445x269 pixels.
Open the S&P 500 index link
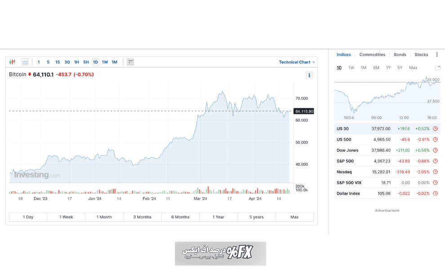pyautogui.click(x=345, y=161)
